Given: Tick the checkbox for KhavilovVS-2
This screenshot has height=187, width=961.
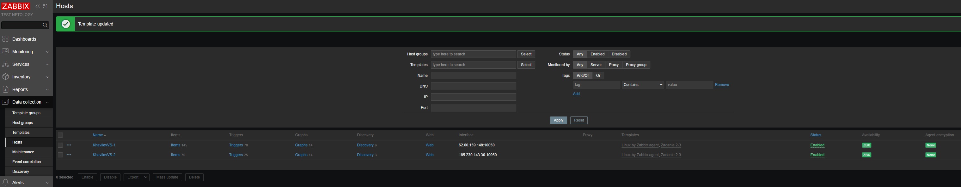Looking at the screenshot, I should 60,155.
